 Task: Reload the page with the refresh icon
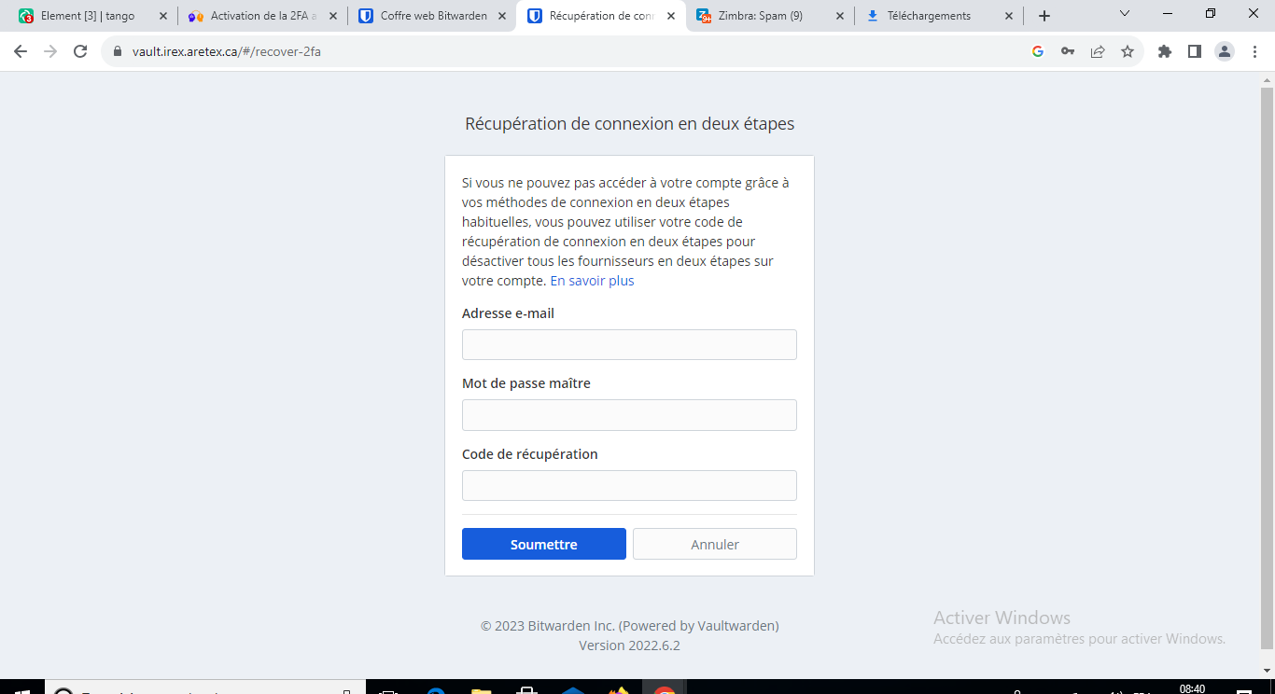80,52
